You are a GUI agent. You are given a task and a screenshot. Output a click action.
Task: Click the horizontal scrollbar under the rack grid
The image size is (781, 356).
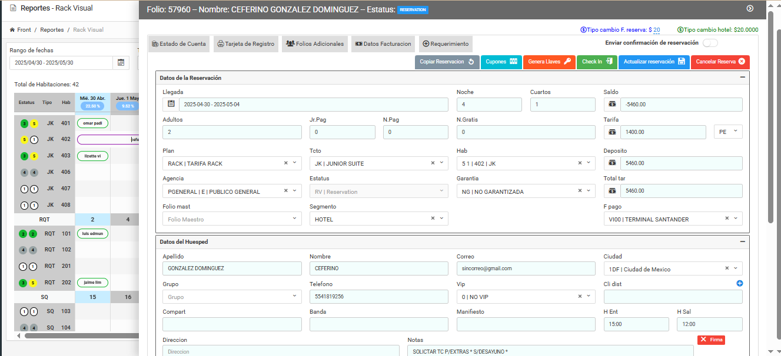[x=81, y=335]
